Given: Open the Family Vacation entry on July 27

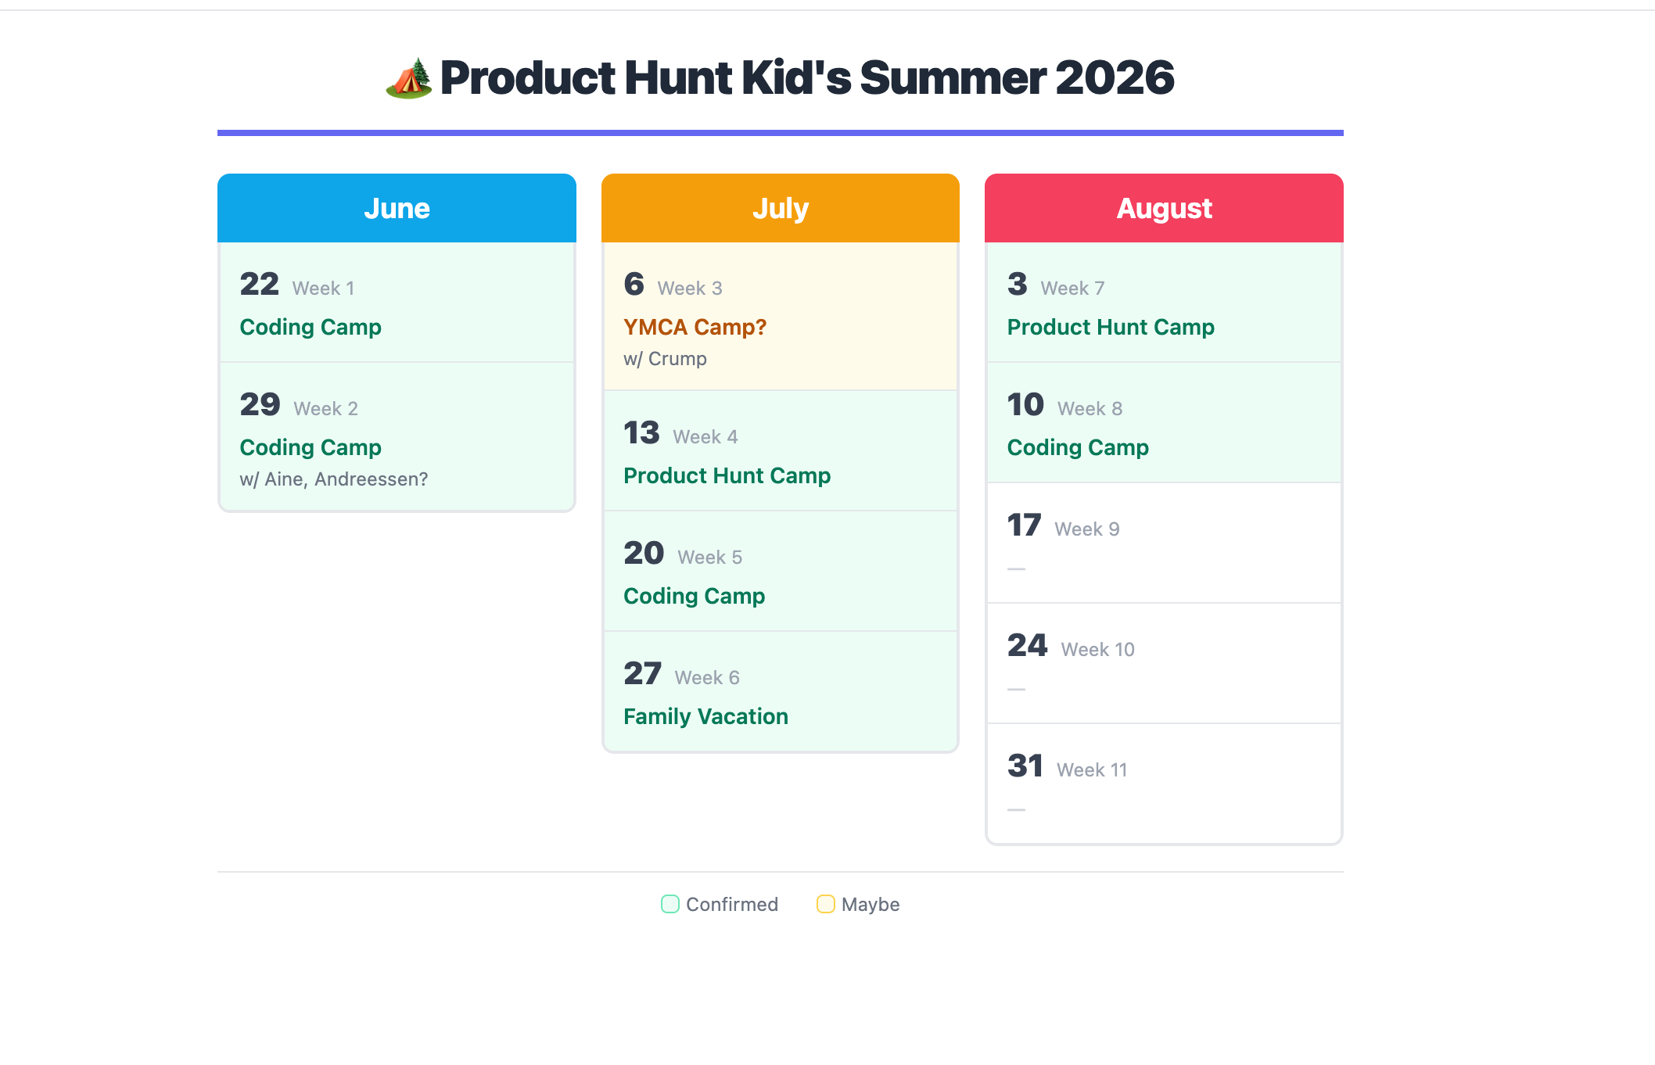Looking at the screenshot, I should point(705,715).
